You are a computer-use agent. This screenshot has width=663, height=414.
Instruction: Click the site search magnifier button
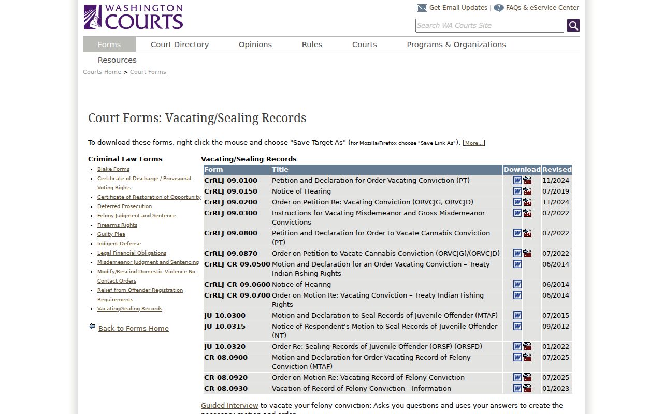coord(573,25)
